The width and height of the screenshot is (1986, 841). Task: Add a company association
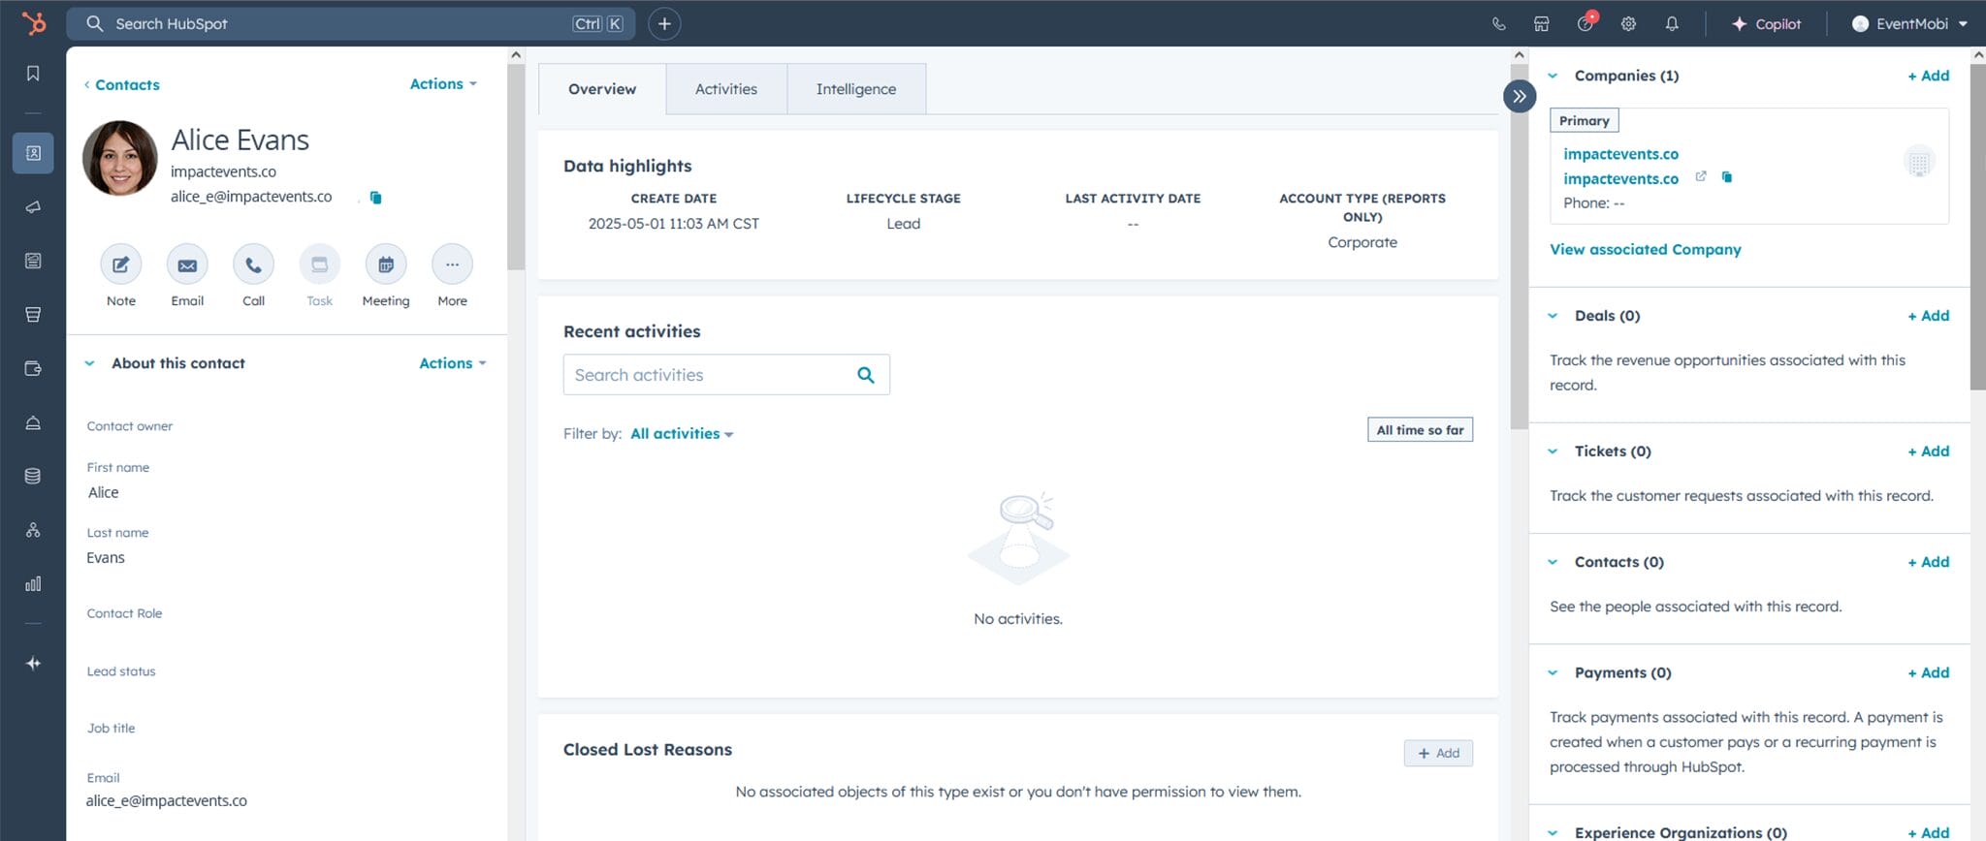coord(1928,76)
